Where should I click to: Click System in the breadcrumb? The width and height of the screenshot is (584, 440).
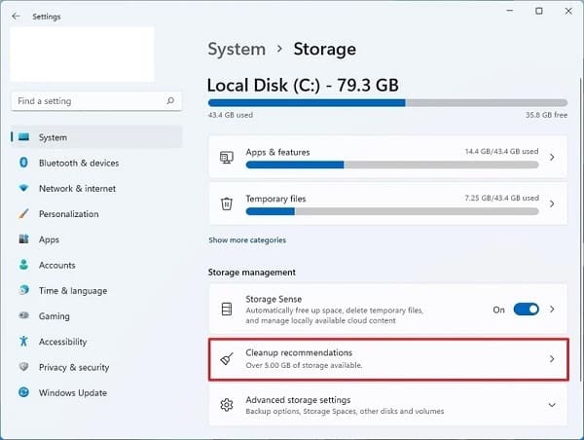point(237,50)
